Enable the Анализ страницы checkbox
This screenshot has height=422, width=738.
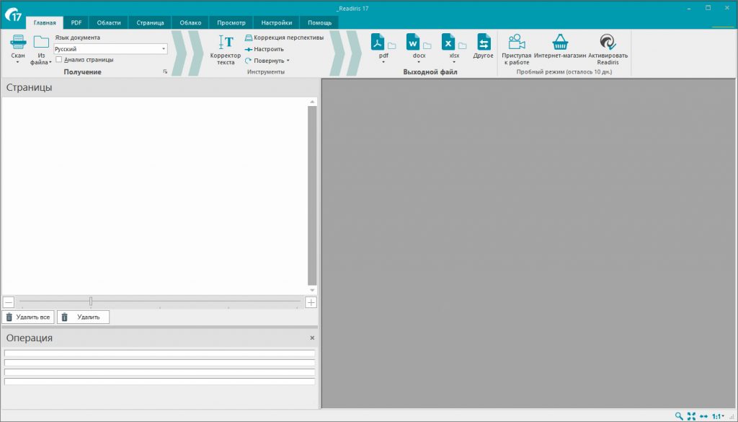59,60
